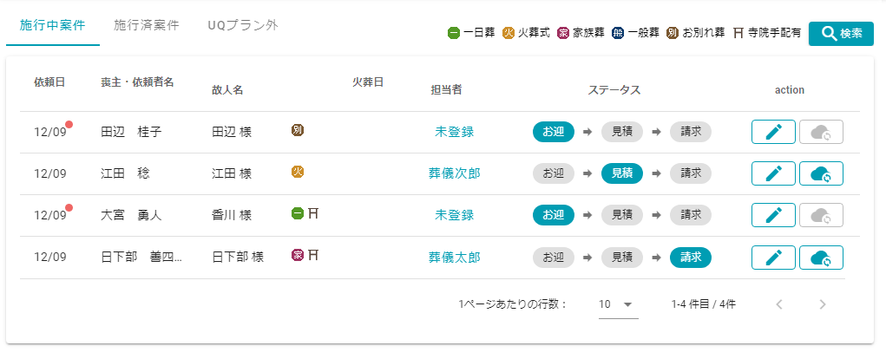
Task: Open 葬儀次郎 staff link
Action: [x=454, y=173]
